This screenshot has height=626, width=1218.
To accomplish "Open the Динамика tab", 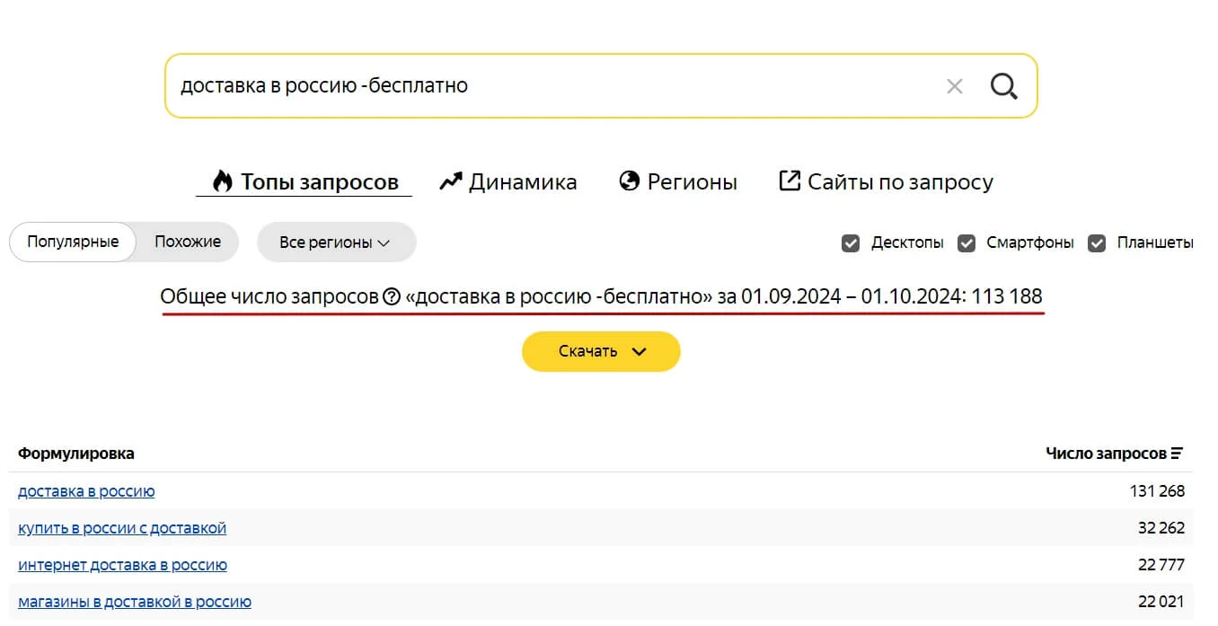I will (x=522, y=182).
